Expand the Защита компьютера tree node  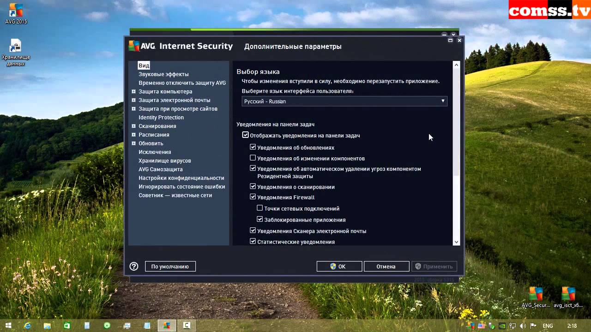[133, 91]
